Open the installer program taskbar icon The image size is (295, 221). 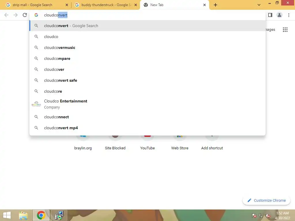click(59, 215)
